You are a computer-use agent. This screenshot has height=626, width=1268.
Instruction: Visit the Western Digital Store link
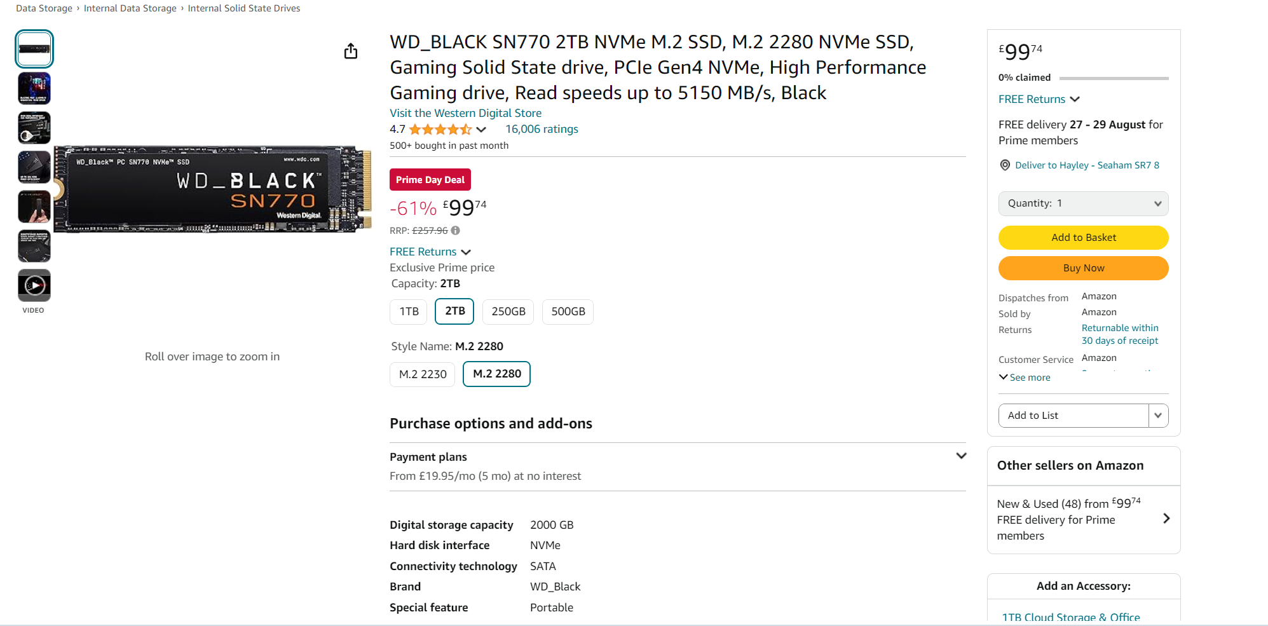pos(466,113)
